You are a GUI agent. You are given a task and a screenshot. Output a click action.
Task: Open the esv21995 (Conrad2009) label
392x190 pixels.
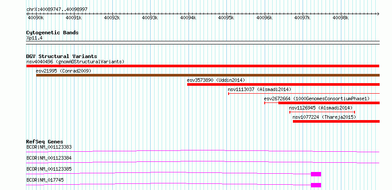pos(63,71)
